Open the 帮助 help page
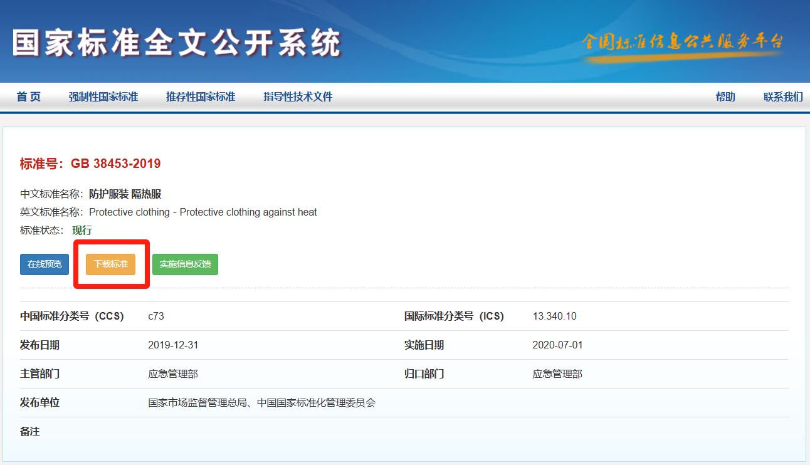Image resolution: width=810 pixels, height=465 pixels. (725, 97)
